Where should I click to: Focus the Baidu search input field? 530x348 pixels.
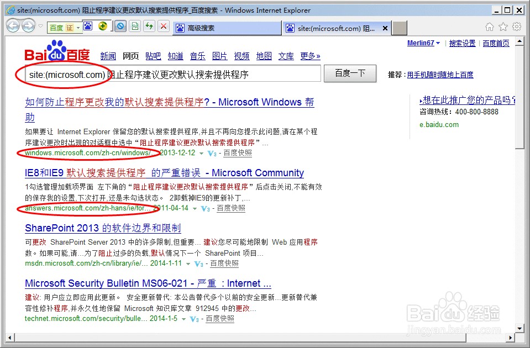click(x=172, y=74)
